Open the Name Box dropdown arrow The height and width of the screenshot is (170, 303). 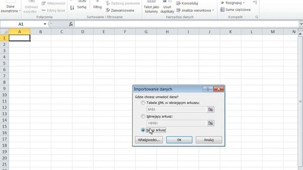45,24
